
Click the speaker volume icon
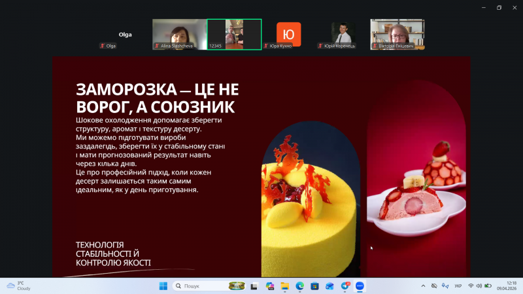click(x=479, y=286)
